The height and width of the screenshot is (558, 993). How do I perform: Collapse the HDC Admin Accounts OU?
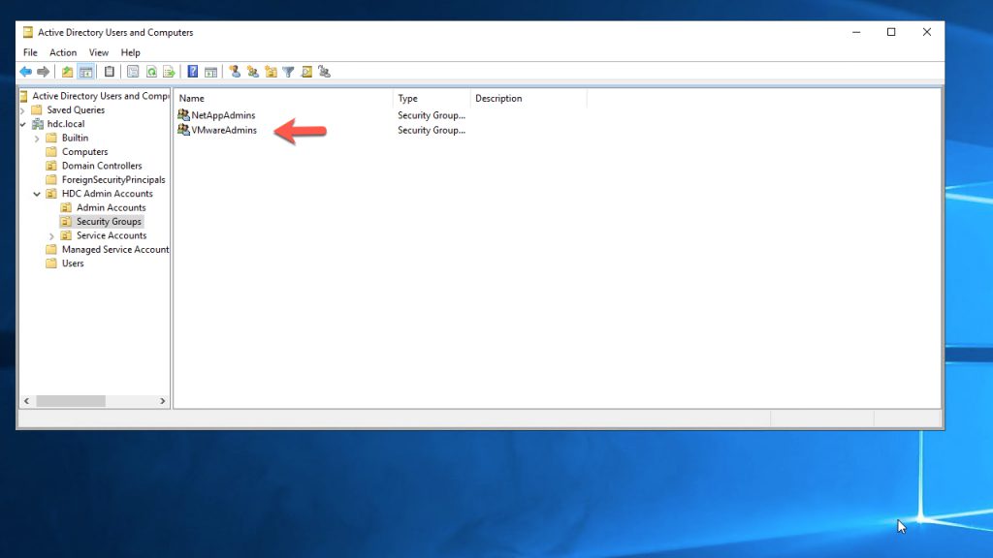point(37,194)
